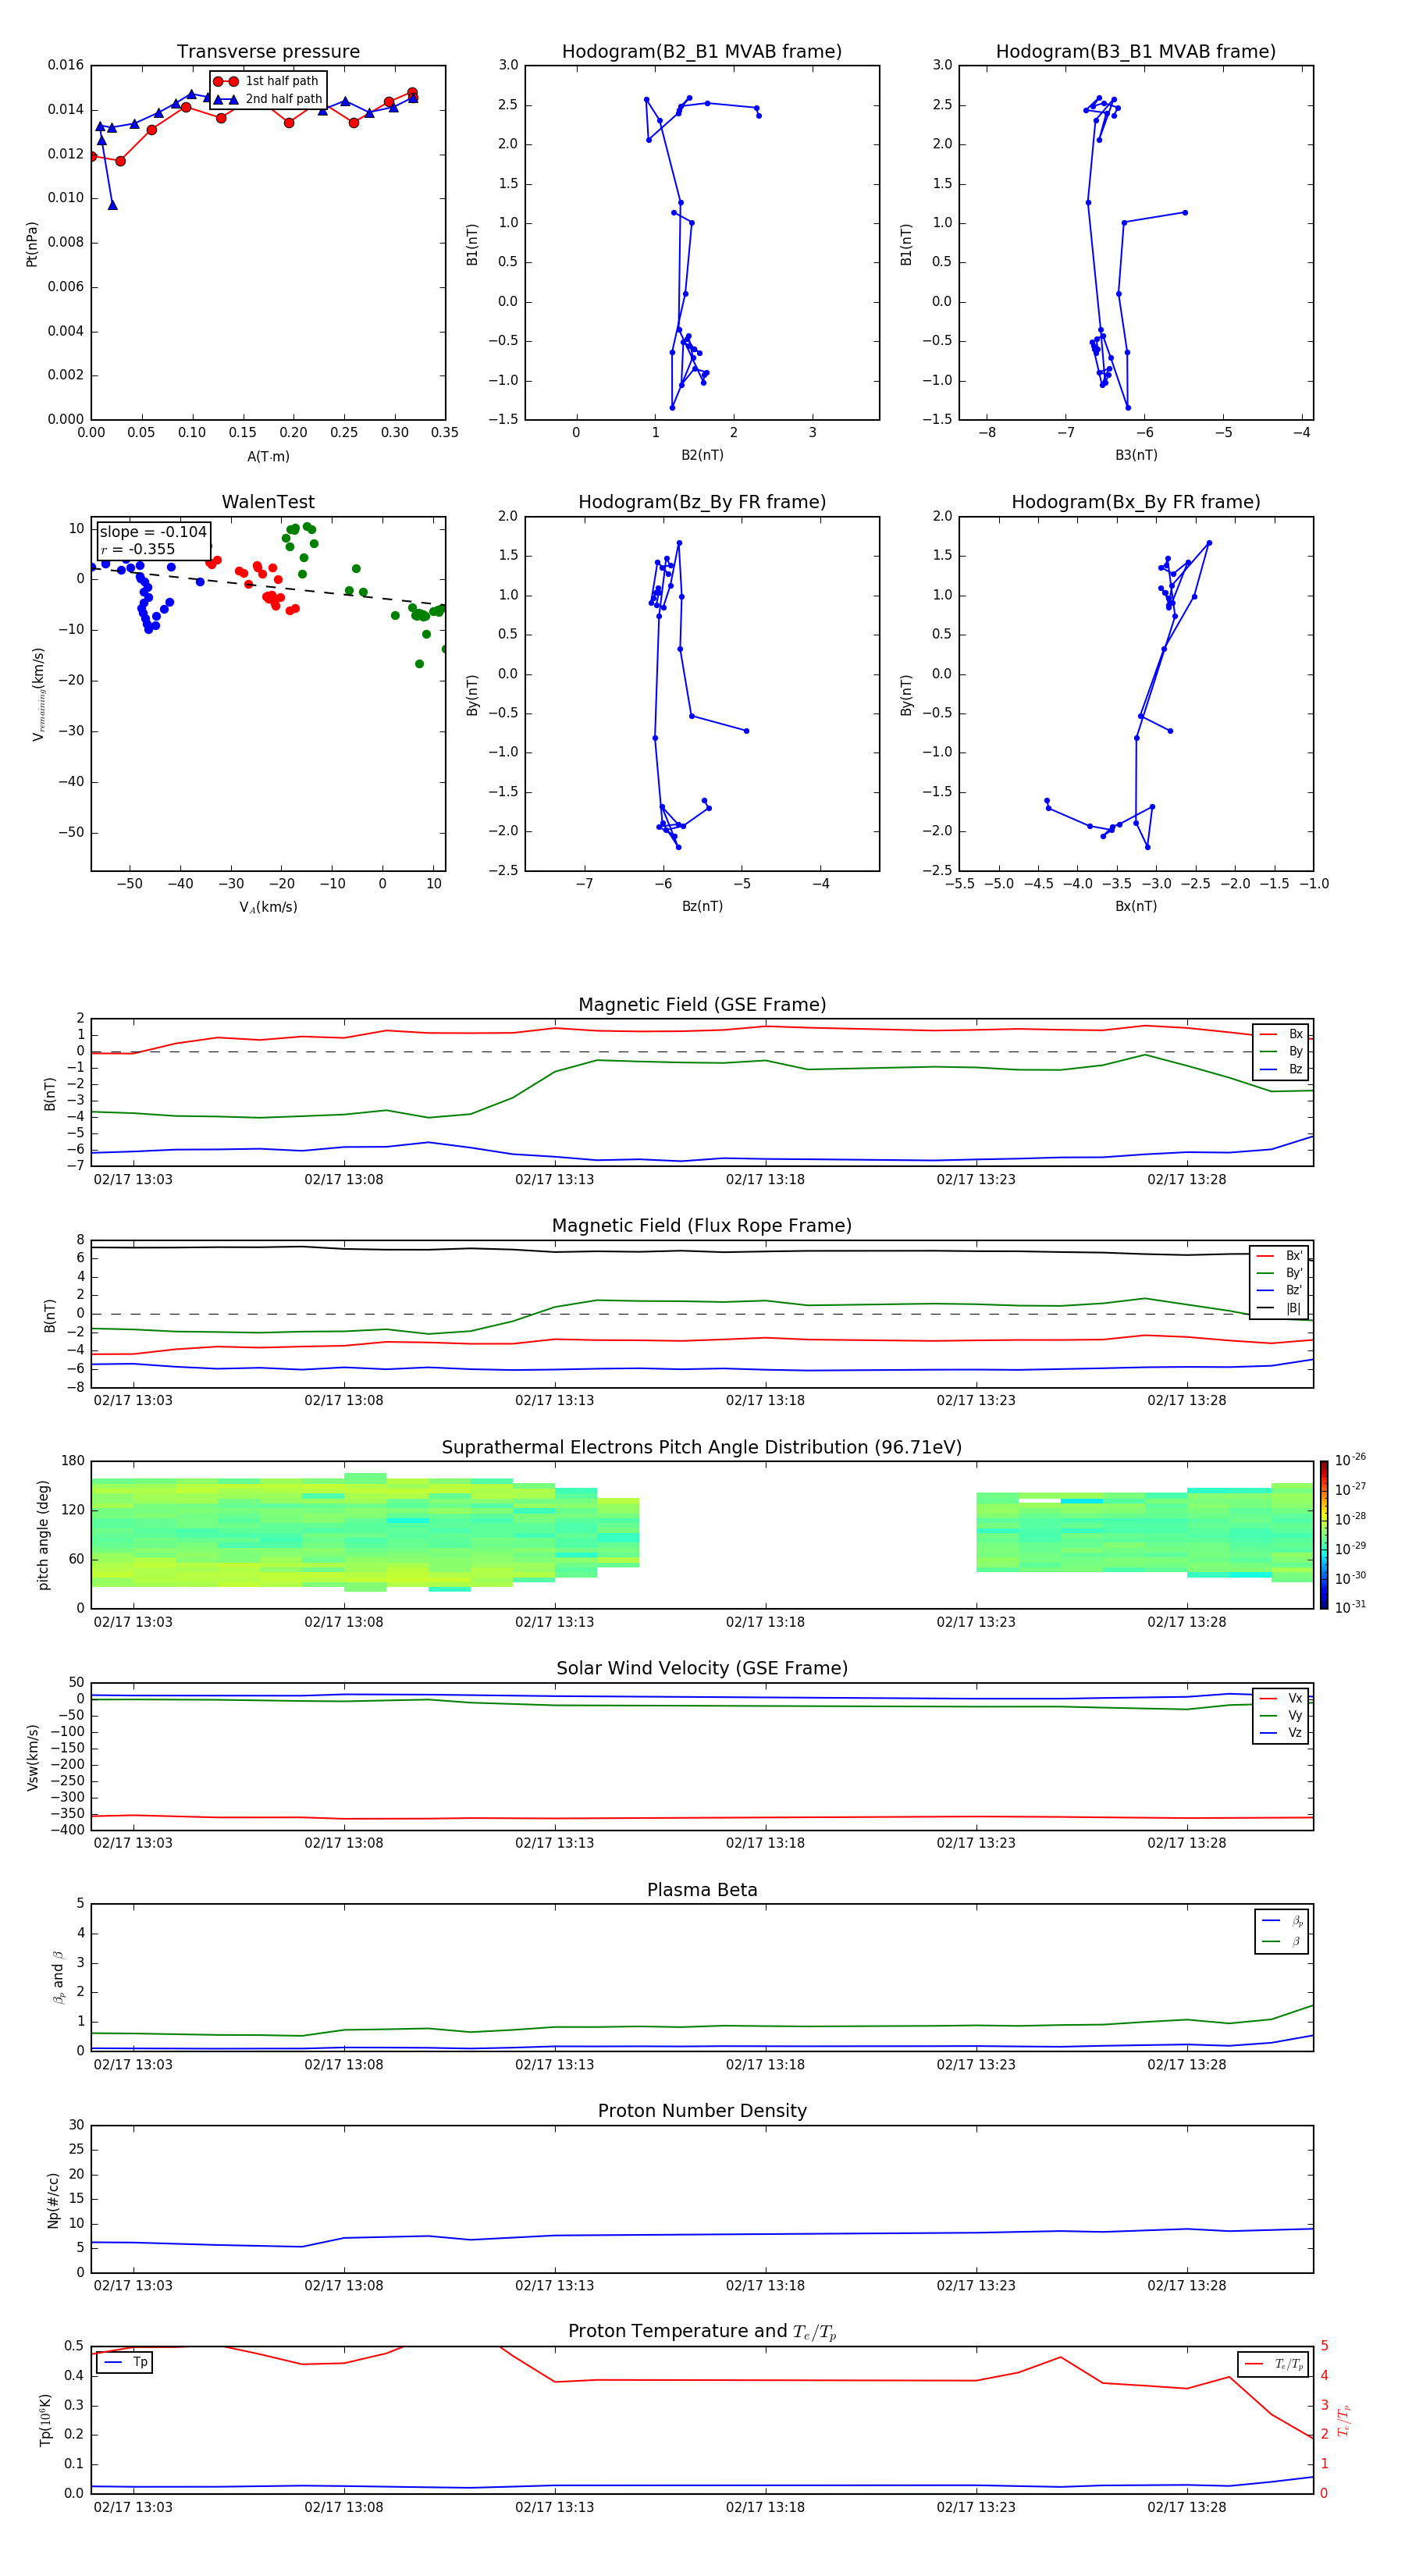Click the Bz' legend entry
1405x2576 pixels.
1279,1290
